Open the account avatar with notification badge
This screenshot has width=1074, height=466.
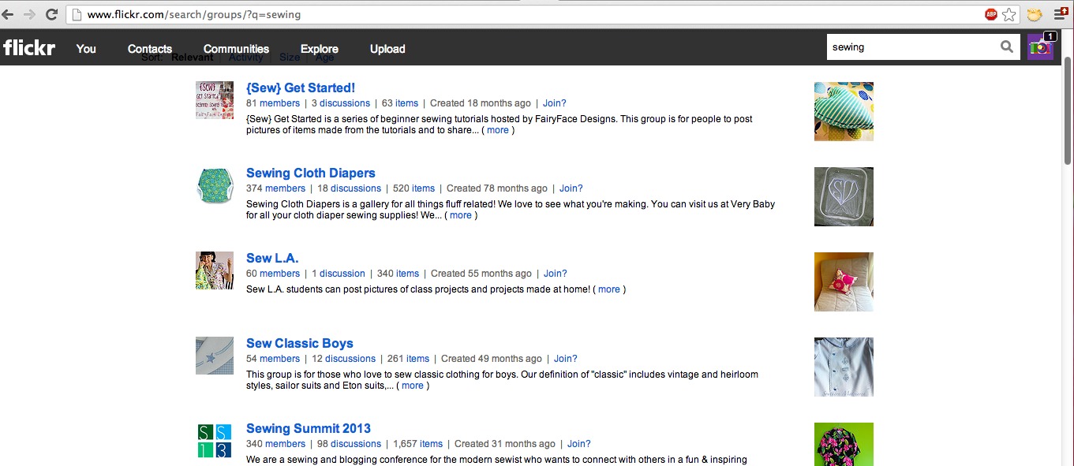1042,47
